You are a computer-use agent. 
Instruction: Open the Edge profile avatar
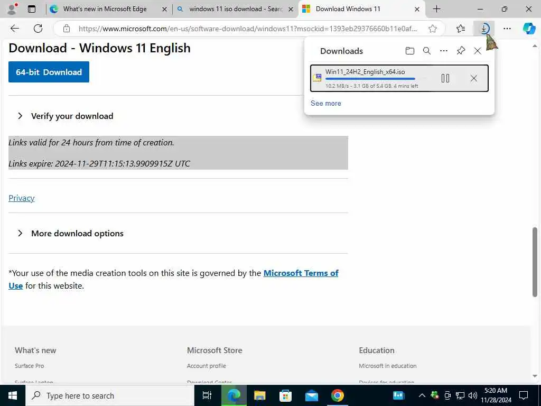12,8
